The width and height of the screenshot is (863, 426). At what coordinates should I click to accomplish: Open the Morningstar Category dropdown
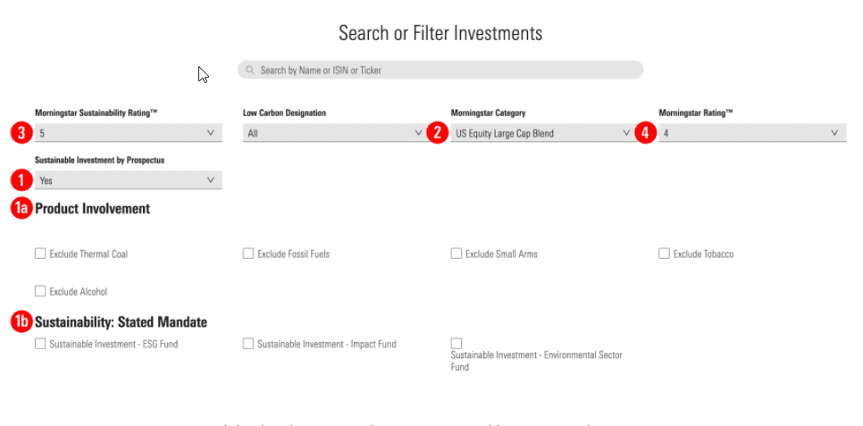(543, 133)
